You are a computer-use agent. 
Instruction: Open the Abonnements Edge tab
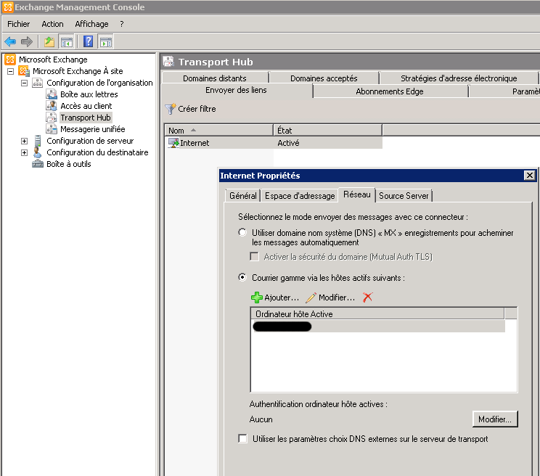click(x=390, y=91)
